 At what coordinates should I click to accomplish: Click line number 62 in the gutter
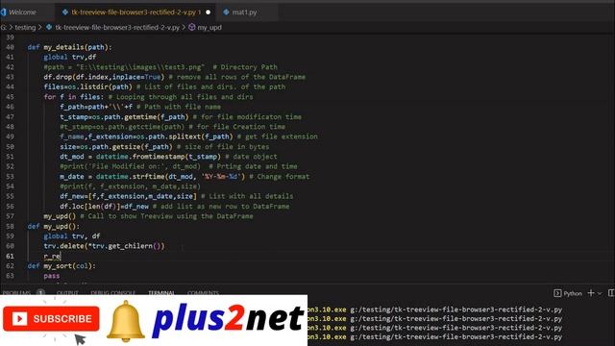(10, 266)
